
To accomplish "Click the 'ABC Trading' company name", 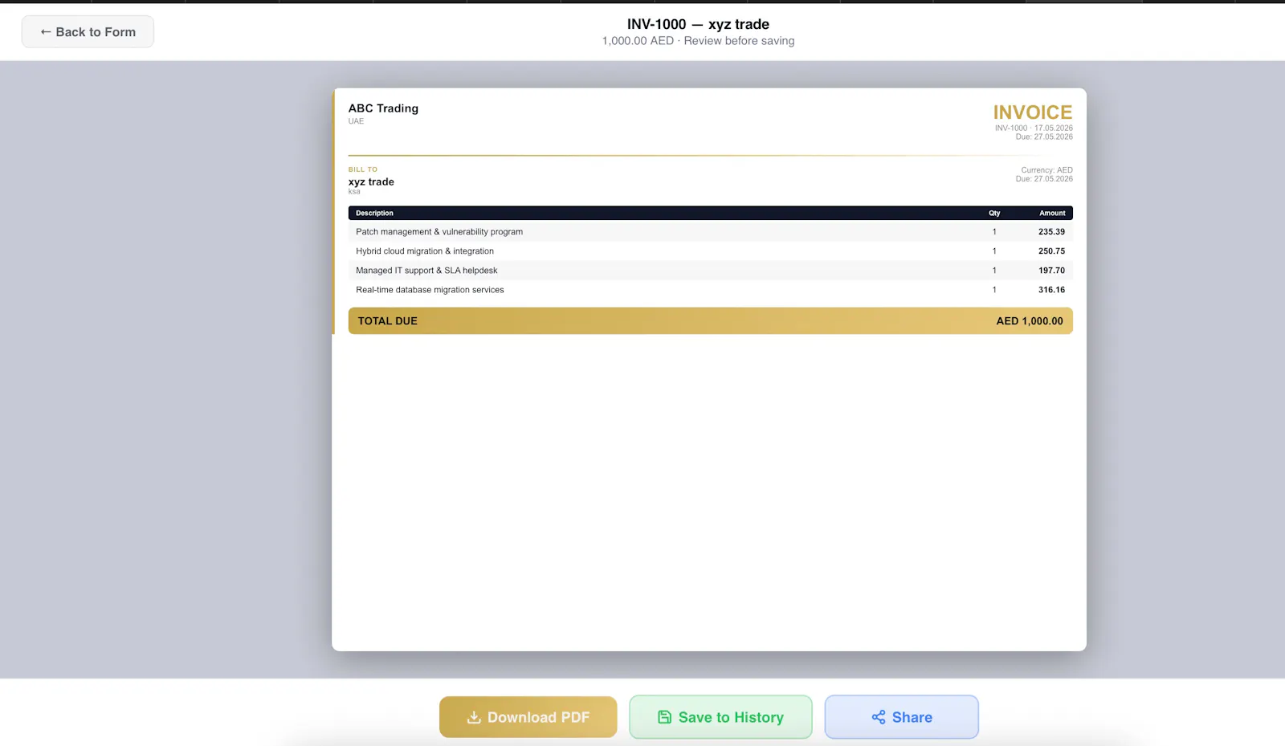I will 383,108.
